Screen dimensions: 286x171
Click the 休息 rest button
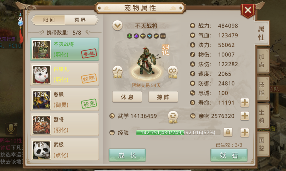(127, 97)
